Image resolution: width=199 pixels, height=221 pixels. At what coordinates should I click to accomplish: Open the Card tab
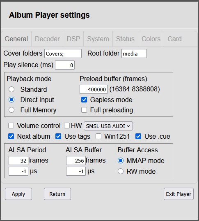pos(174,39)
